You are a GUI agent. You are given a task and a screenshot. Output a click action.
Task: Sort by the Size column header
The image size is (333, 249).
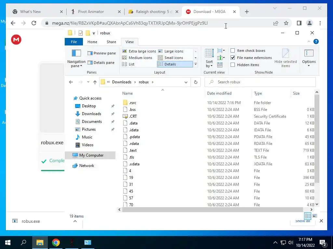[302, 93]
